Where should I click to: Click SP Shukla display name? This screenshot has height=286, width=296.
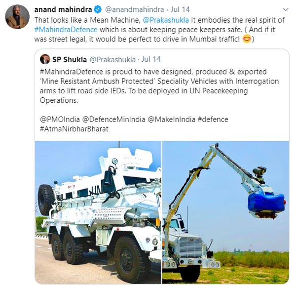click(70, 60)
